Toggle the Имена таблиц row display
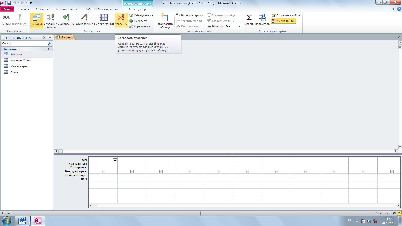The image size is (402, 226). click(x=284, y=21)
